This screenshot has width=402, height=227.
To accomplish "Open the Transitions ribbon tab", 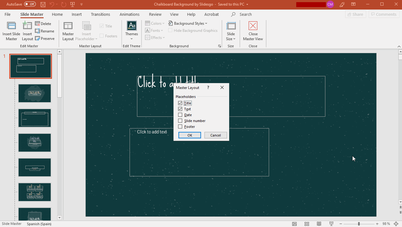I will tap(100, 15).
